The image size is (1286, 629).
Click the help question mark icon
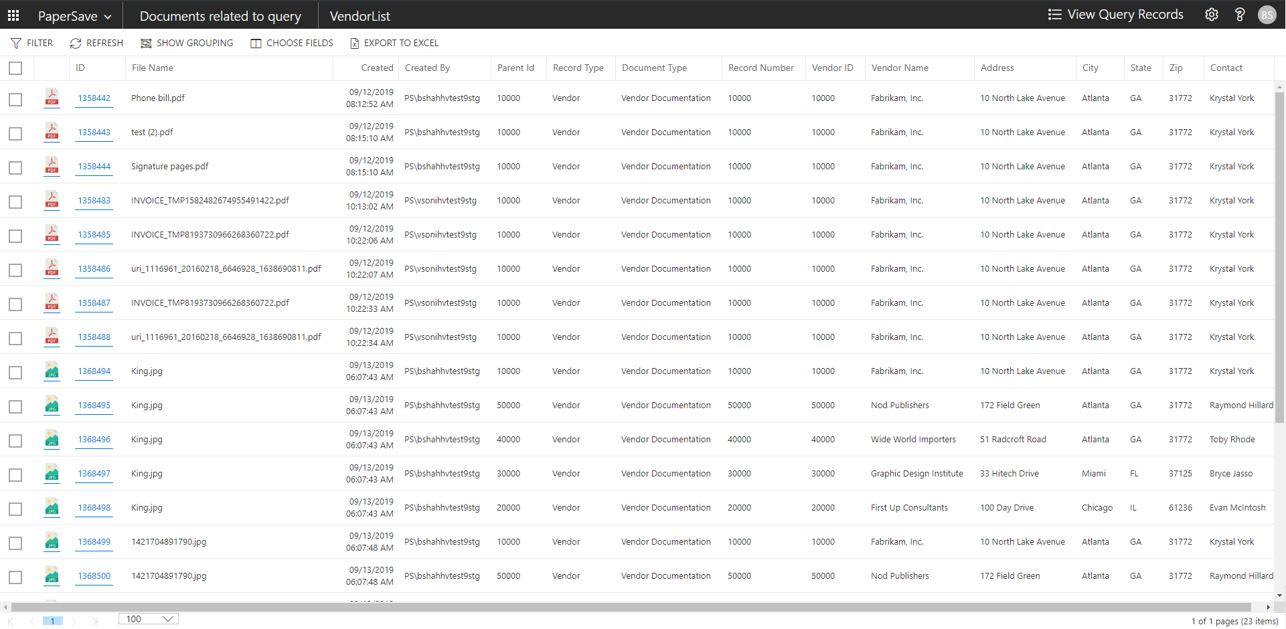[x=1240, y=15]
